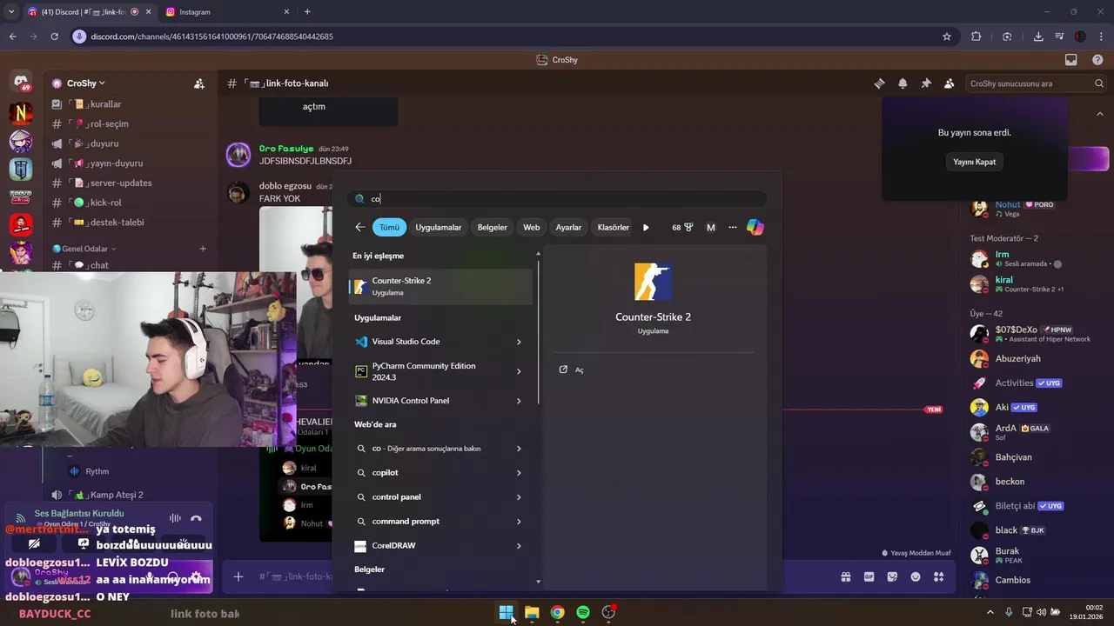Select the Belgeler search filter

(492, 227)
